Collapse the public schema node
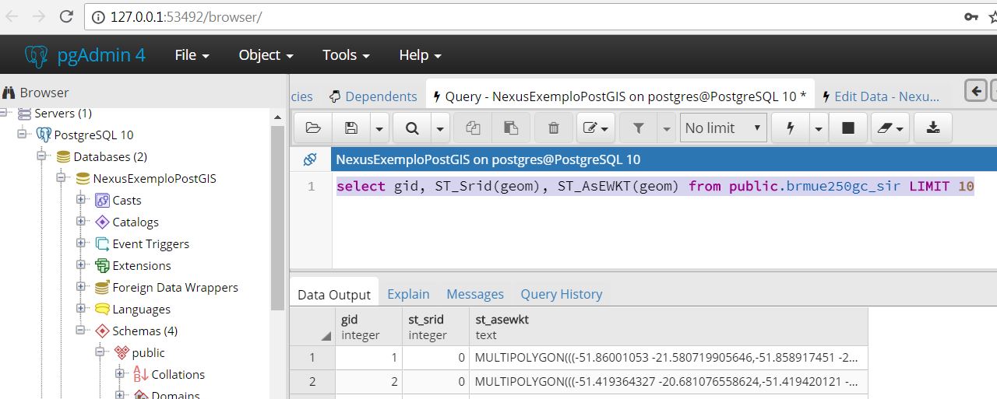The width and height of the screenshot is (997, 399). click(100, 352)
